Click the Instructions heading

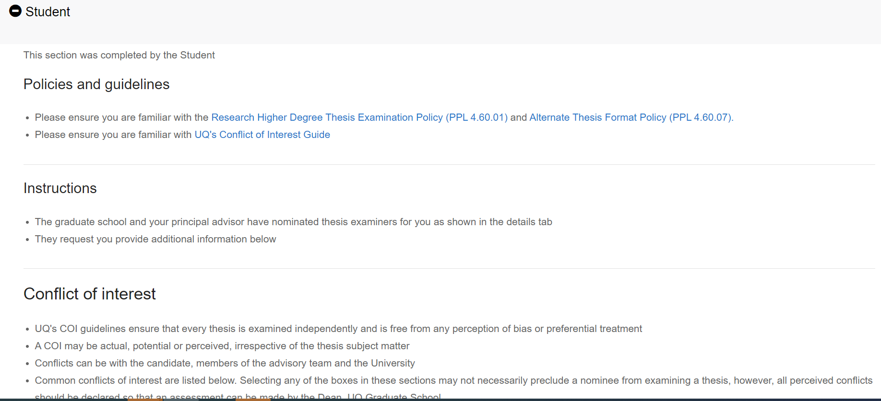(60, 188)
